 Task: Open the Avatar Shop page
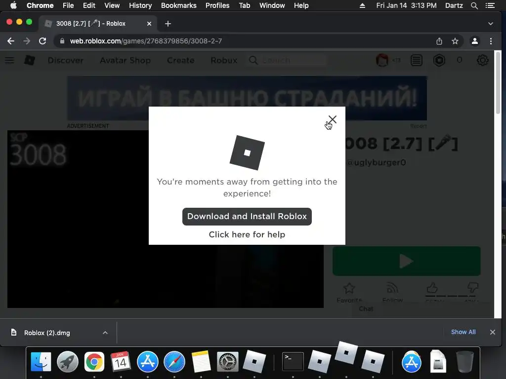click(x=125, y=60)
